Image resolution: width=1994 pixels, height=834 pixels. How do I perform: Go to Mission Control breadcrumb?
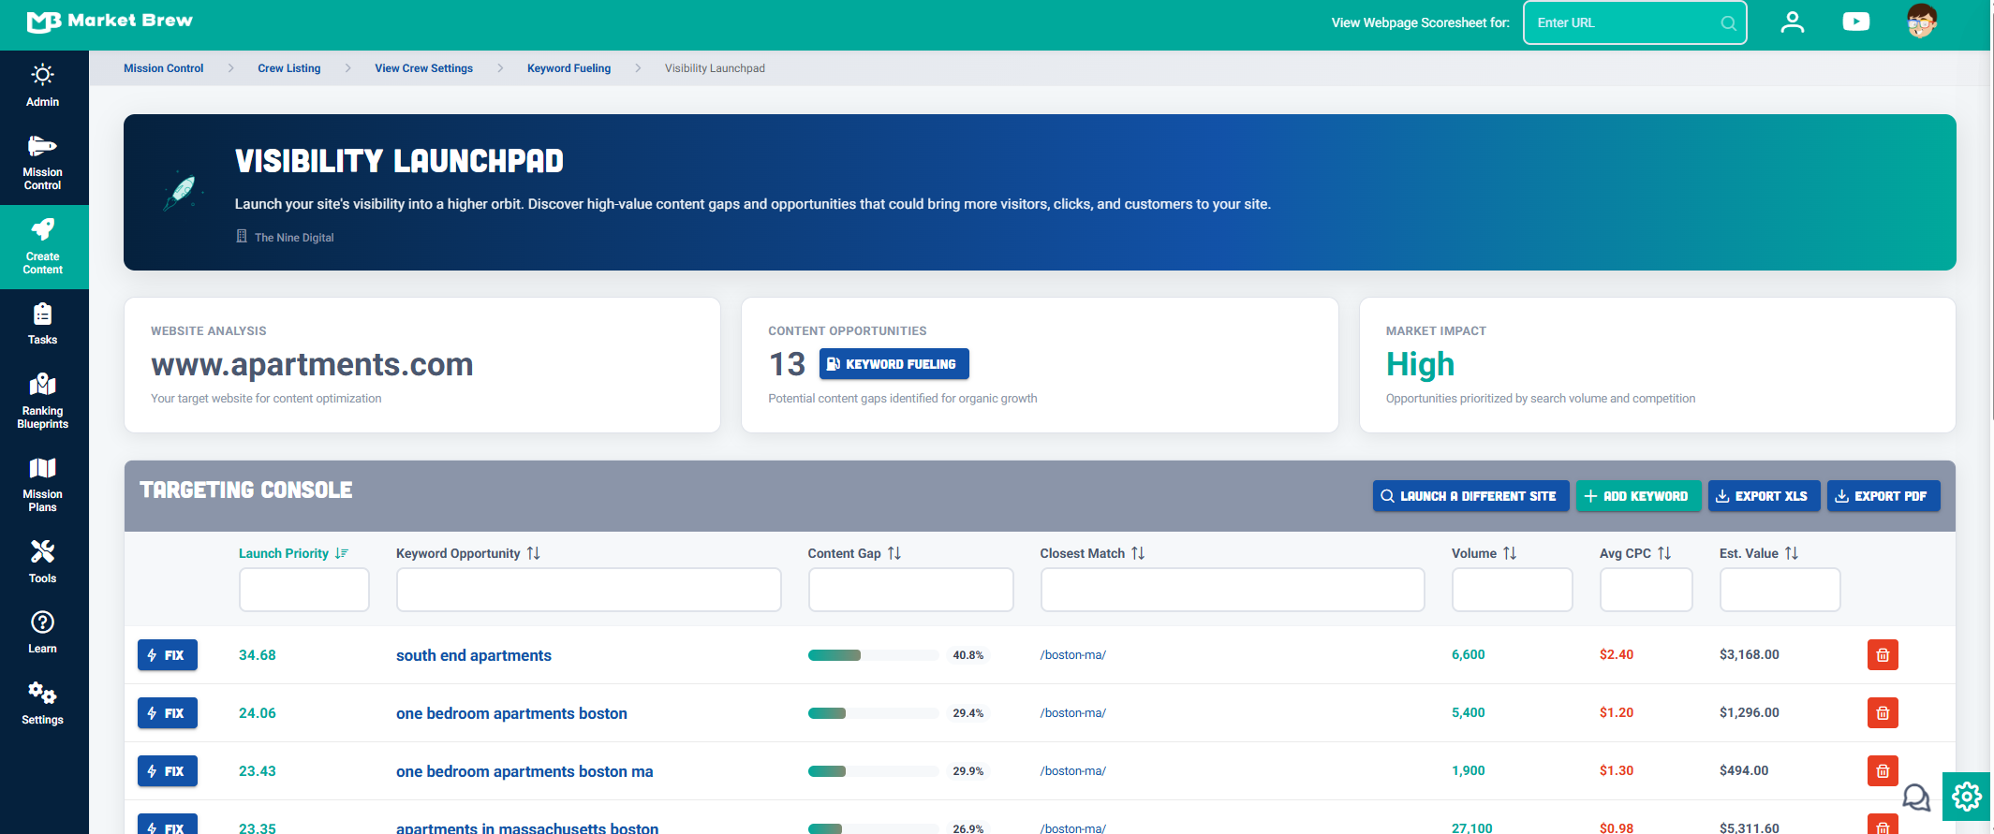[x=164, y=68]
